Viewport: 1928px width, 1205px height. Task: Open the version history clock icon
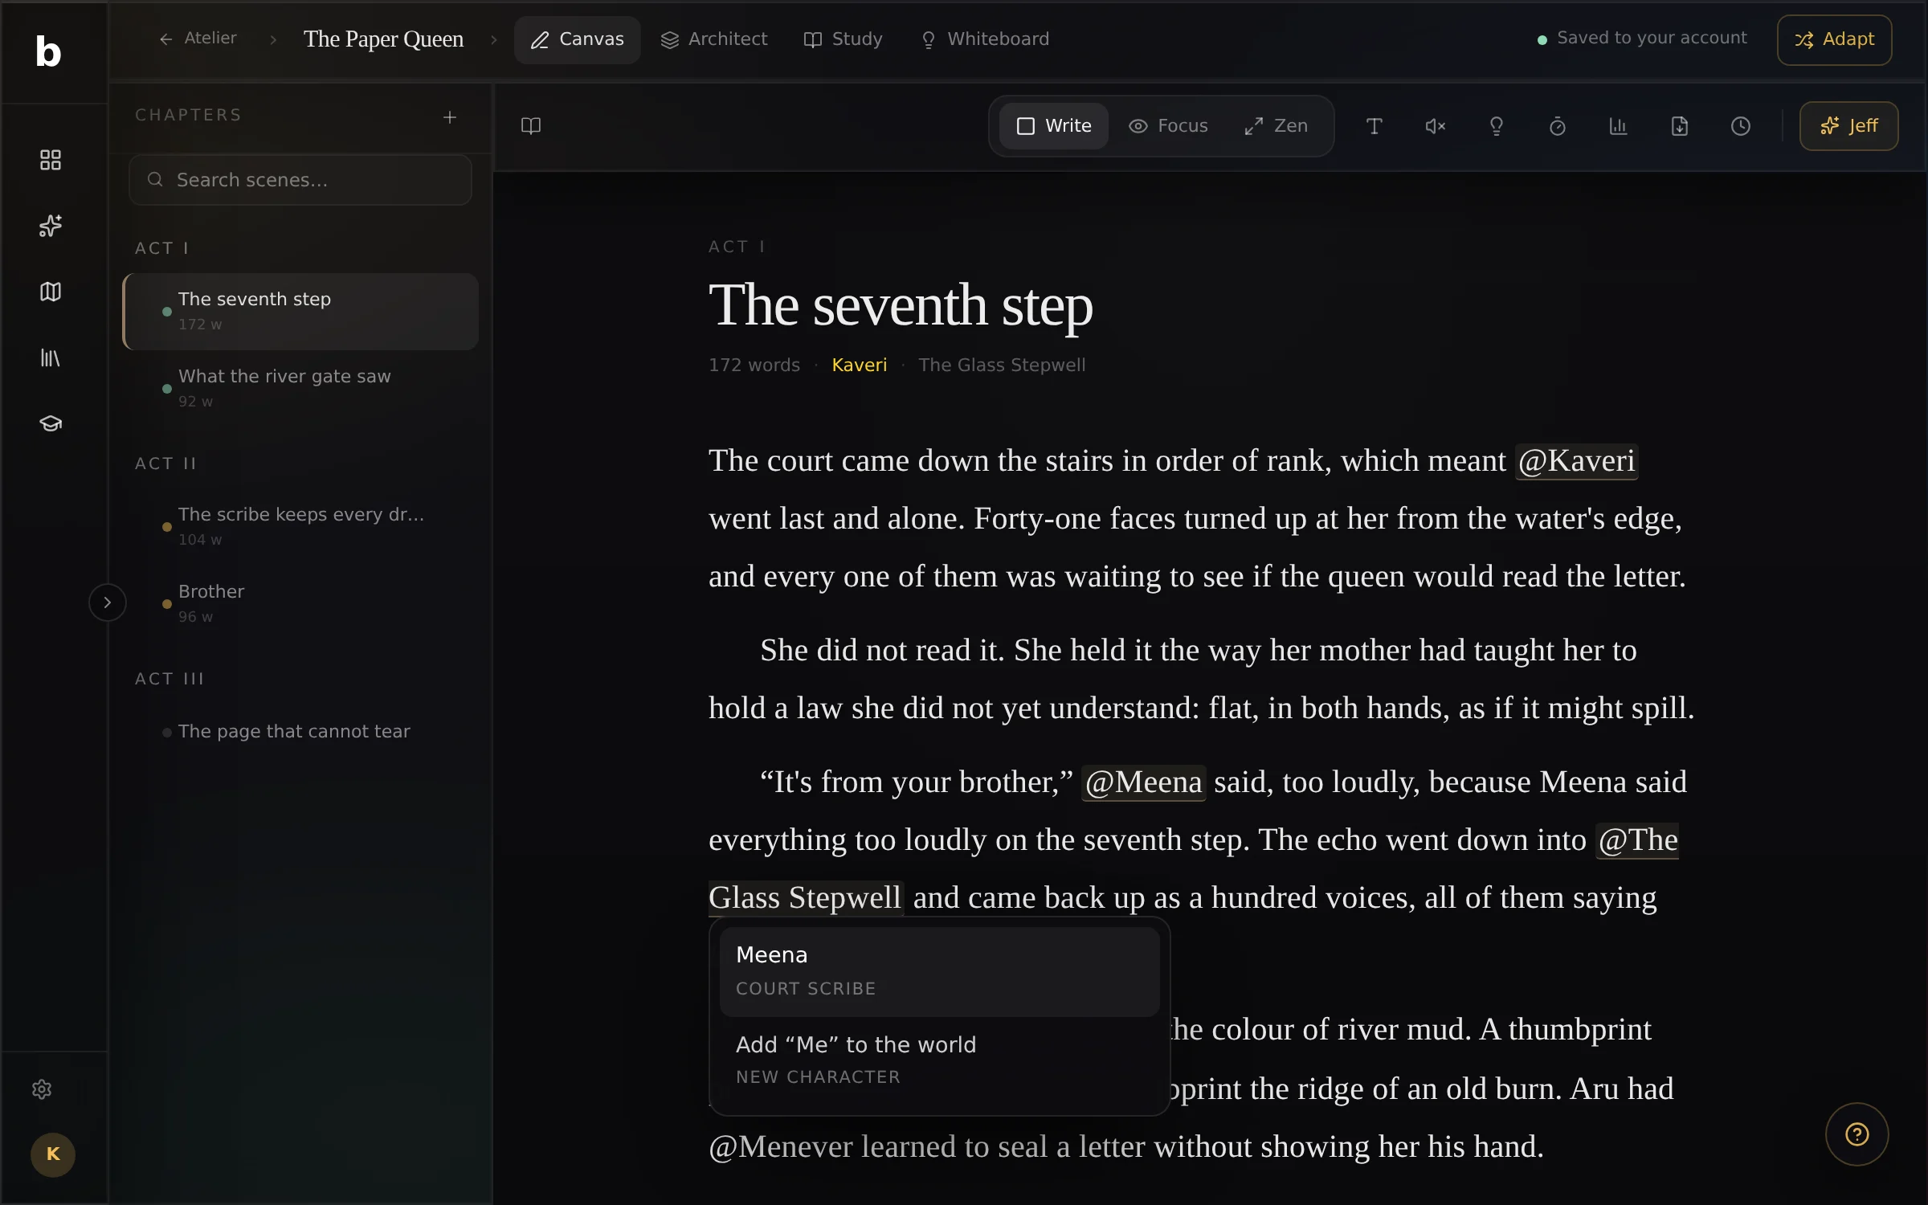1741,126
